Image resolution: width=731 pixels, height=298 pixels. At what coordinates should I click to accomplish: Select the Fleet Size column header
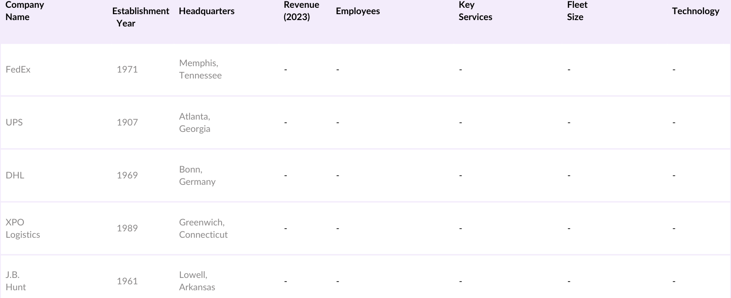(x=577, y=11)
